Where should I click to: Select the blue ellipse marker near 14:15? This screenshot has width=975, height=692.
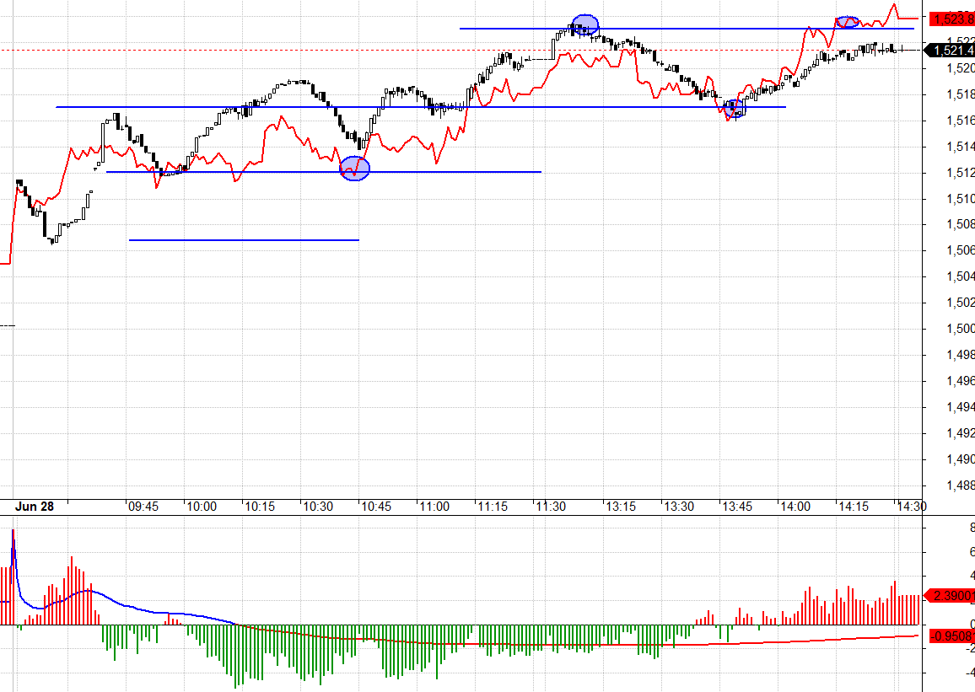click(847, 21)
